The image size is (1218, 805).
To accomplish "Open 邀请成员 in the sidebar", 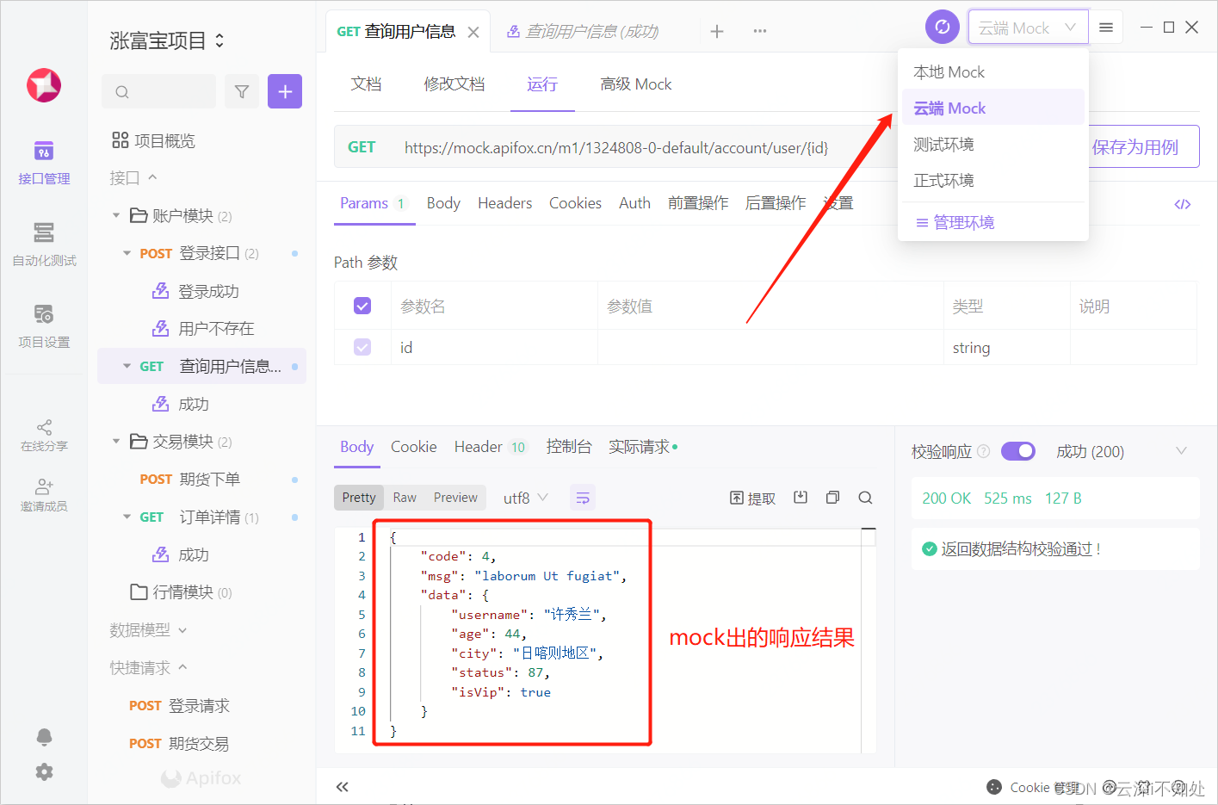I will [x=44, y=496].
